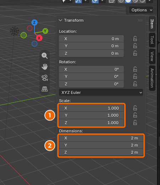Click the hand pan view icon
The width and height of the screenshot is (160, 185).
point(44,67)
